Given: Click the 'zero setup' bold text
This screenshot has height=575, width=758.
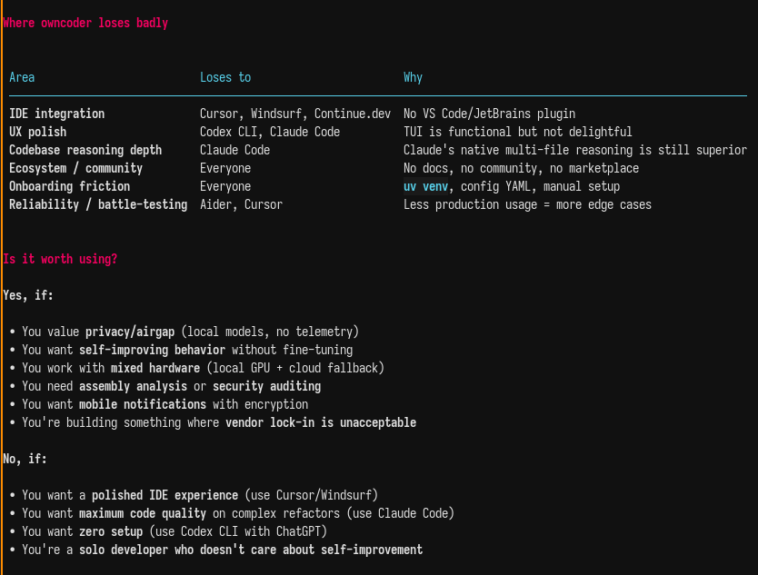Looking at the screenshot, I should (x=111, y=532).
